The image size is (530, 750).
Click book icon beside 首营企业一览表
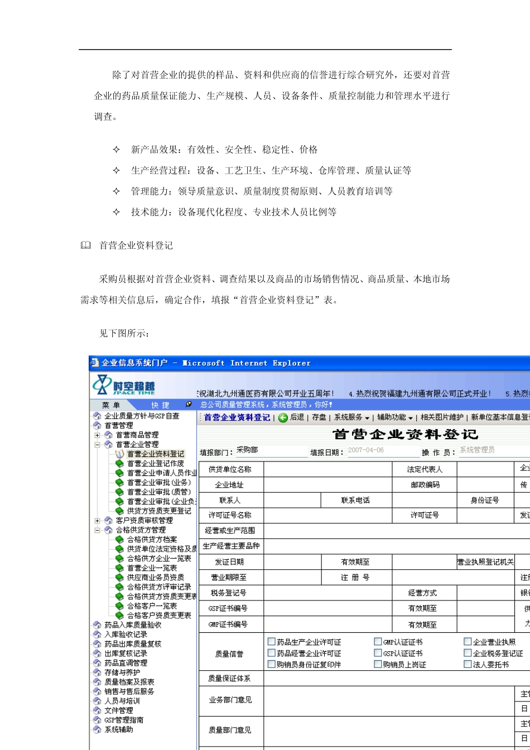(x=119, y=568)
